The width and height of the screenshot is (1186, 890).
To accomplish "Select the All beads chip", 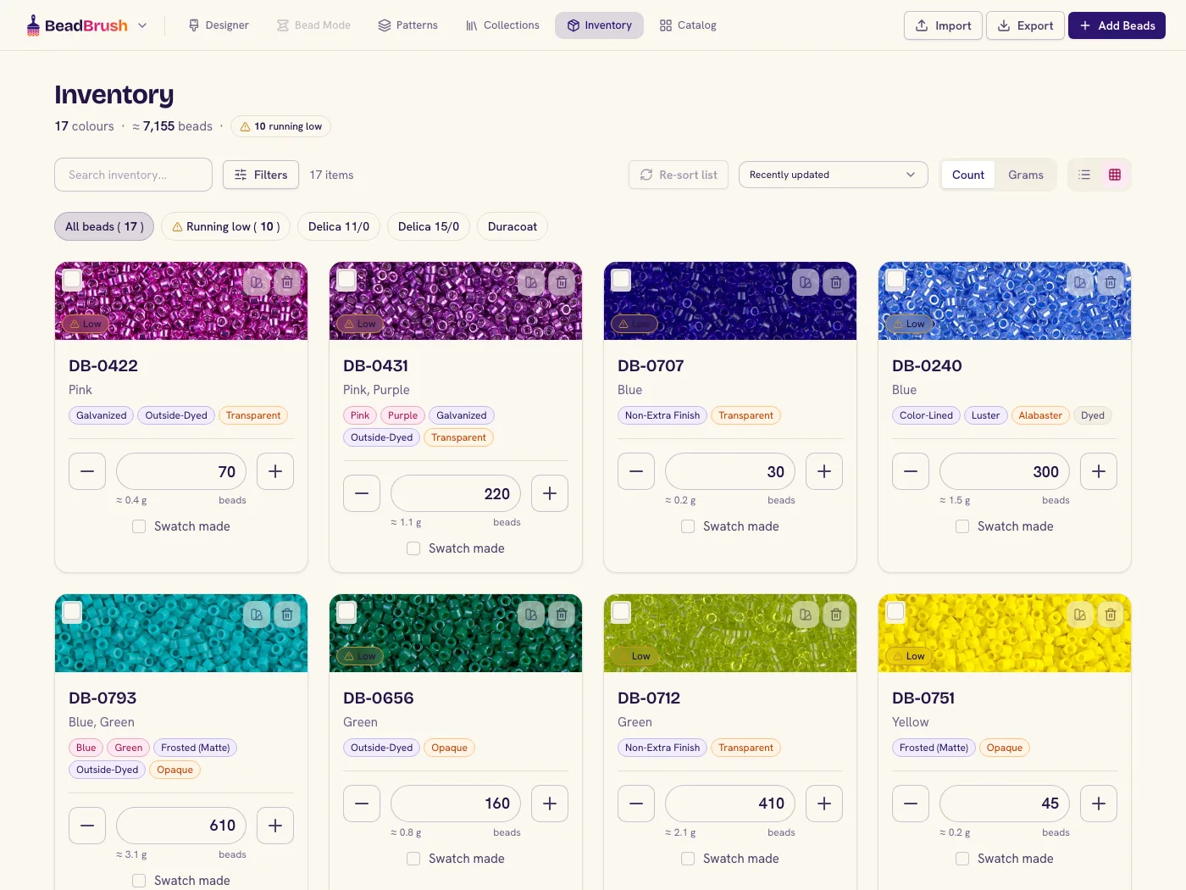I will pyautogui.click(x=104, y=226).
